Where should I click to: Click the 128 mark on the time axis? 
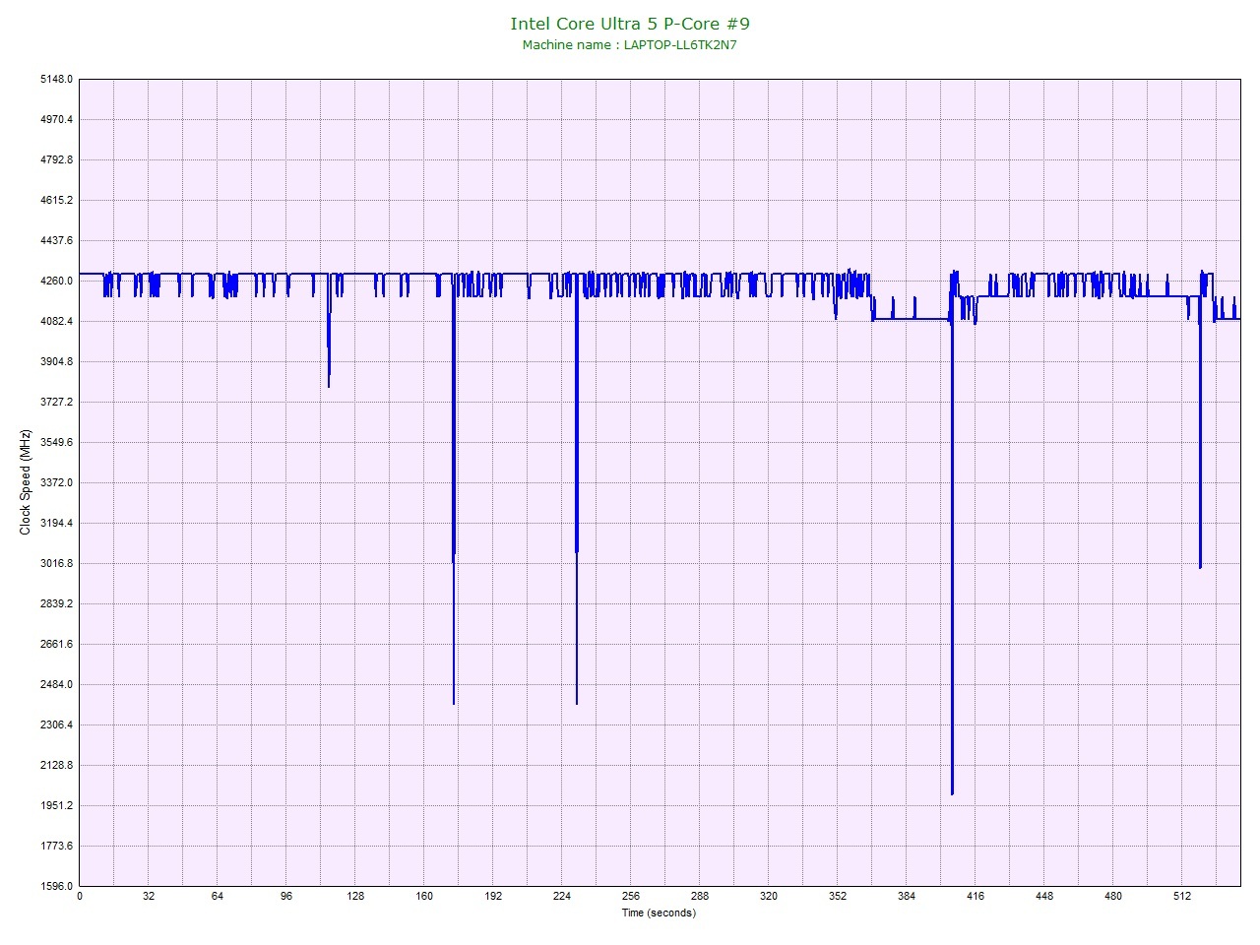(x=355, y=897)
